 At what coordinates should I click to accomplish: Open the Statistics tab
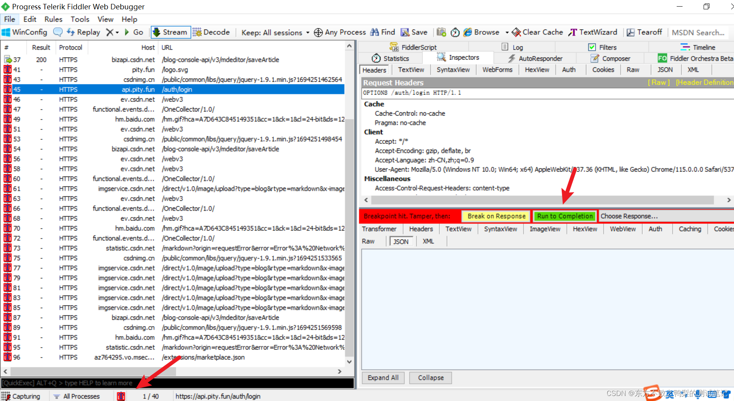point(390,58)
